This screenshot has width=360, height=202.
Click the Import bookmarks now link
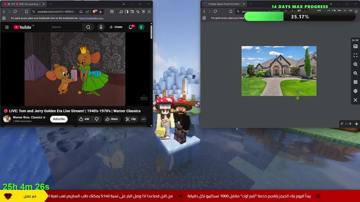tap(91, 18)
